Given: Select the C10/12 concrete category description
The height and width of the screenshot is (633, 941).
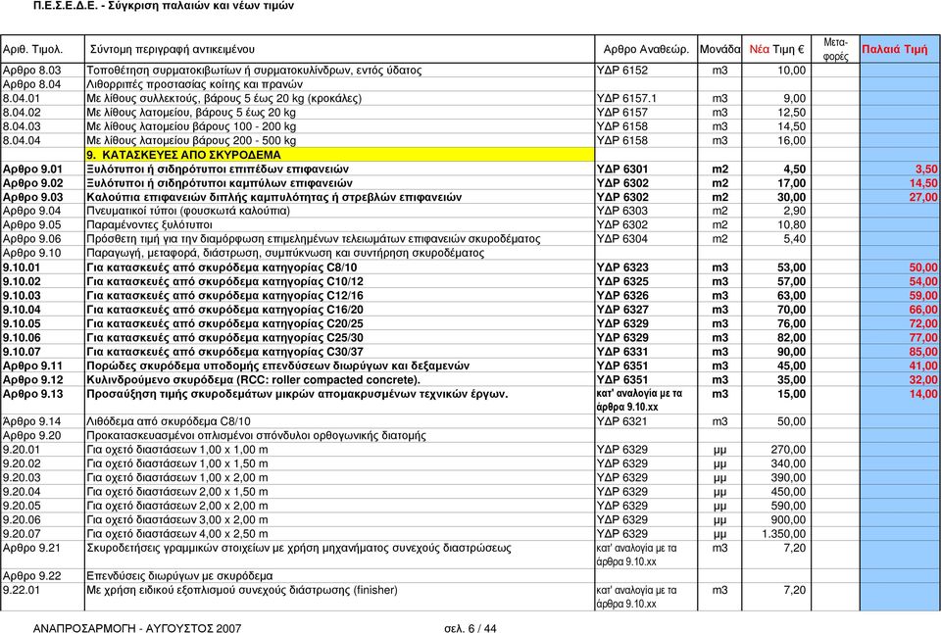Looking at the screenshot, I should coord(225,281).
